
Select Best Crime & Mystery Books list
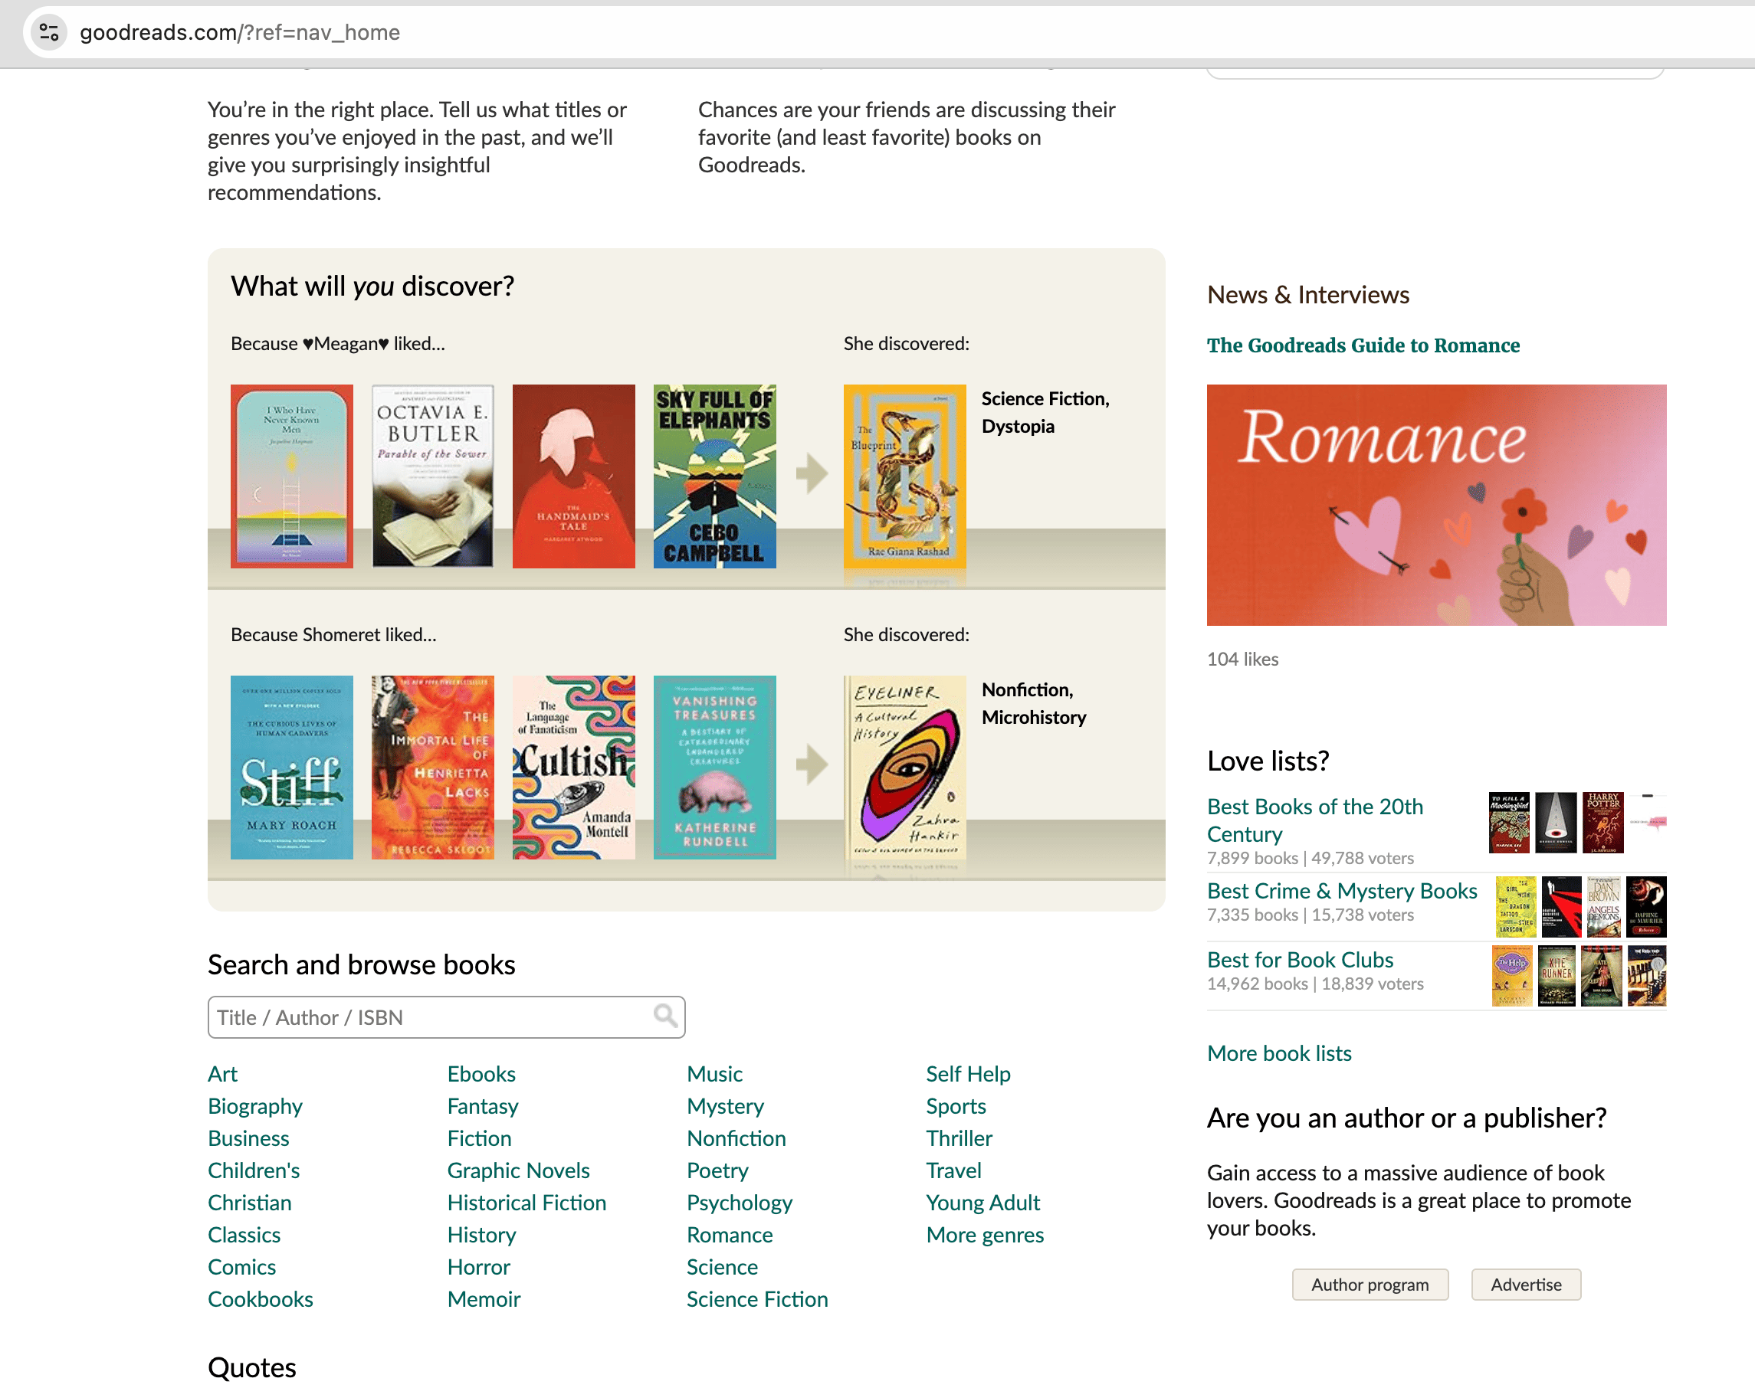point(1341,891)
